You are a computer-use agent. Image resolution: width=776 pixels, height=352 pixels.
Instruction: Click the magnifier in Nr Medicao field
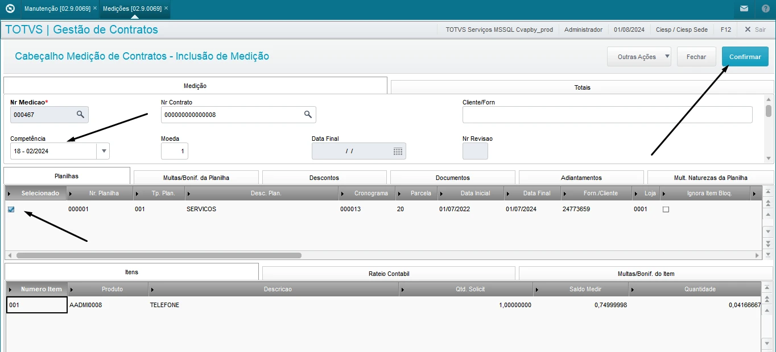80,115
